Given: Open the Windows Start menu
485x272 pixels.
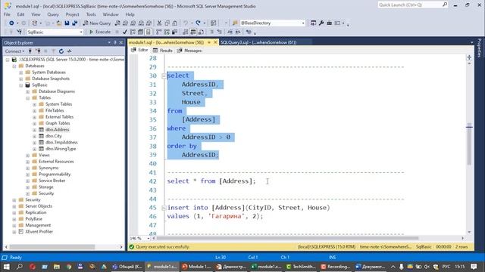Looking at the screenshot, I should [7, 267].
